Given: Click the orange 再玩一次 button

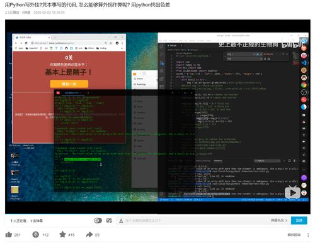Looking at the screenshot, I should pyautogui.click(x=69, y=84).
